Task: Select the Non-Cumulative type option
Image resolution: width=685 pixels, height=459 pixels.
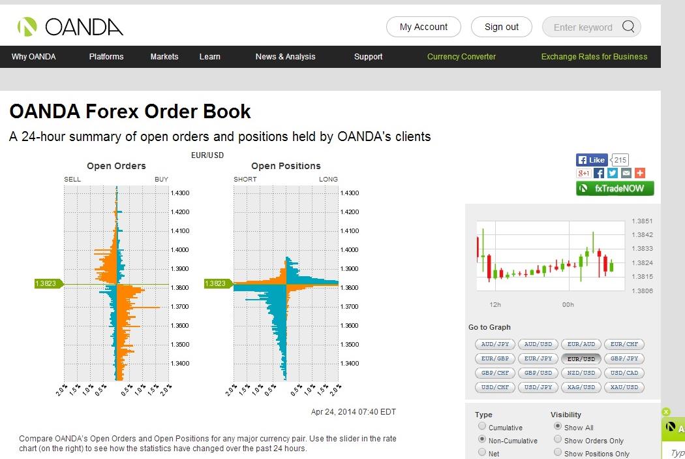Action: tap(482, 439)
